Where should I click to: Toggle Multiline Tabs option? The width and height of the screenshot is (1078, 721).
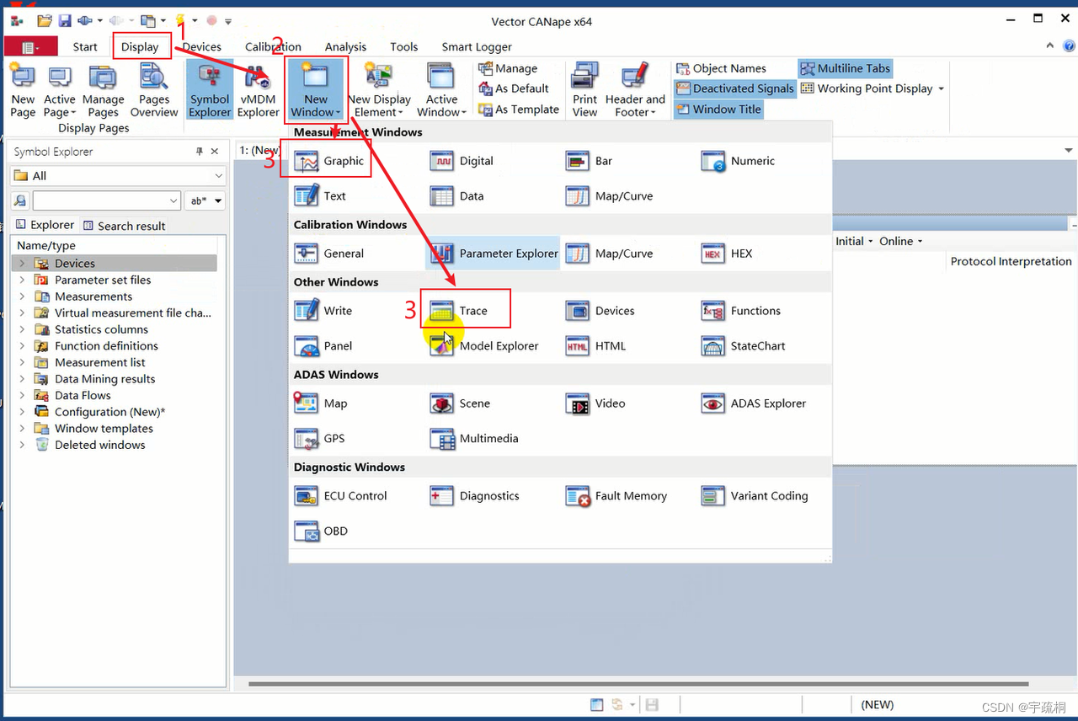(845, 68)
